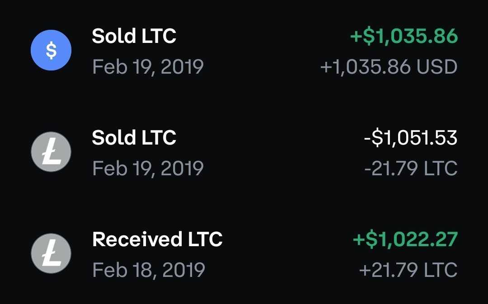488x304 pixels.
Task: Tap the Litecoin icon beside Received LTC
Action: (x=51, y=253)
